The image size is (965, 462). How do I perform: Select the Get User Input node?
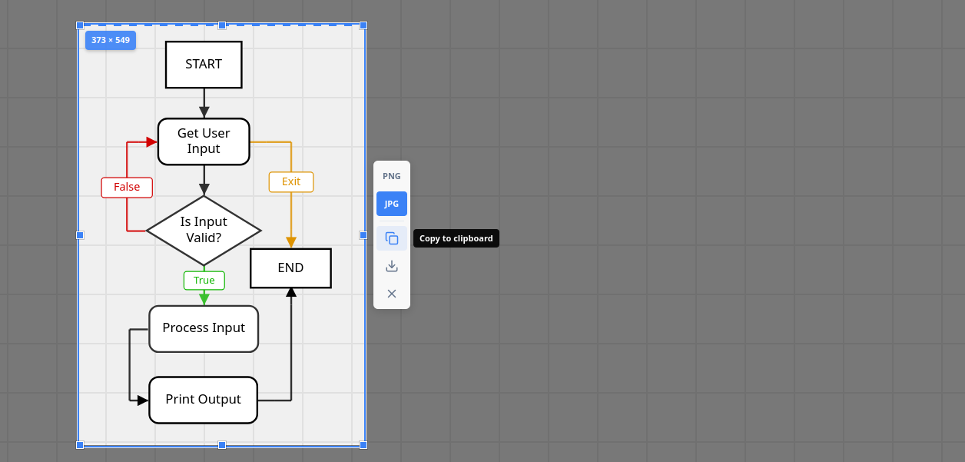tap(203, 141)
